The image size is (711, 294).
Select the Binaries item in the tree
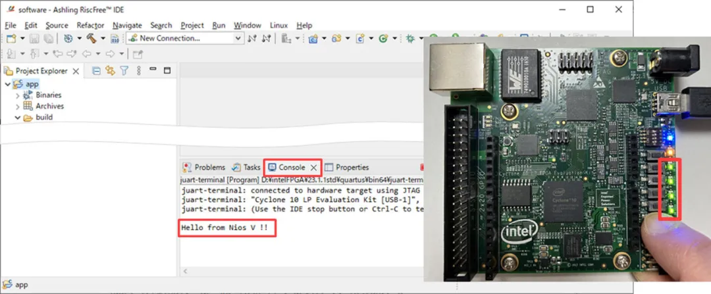pyautogui.click(x=42, y=95)
